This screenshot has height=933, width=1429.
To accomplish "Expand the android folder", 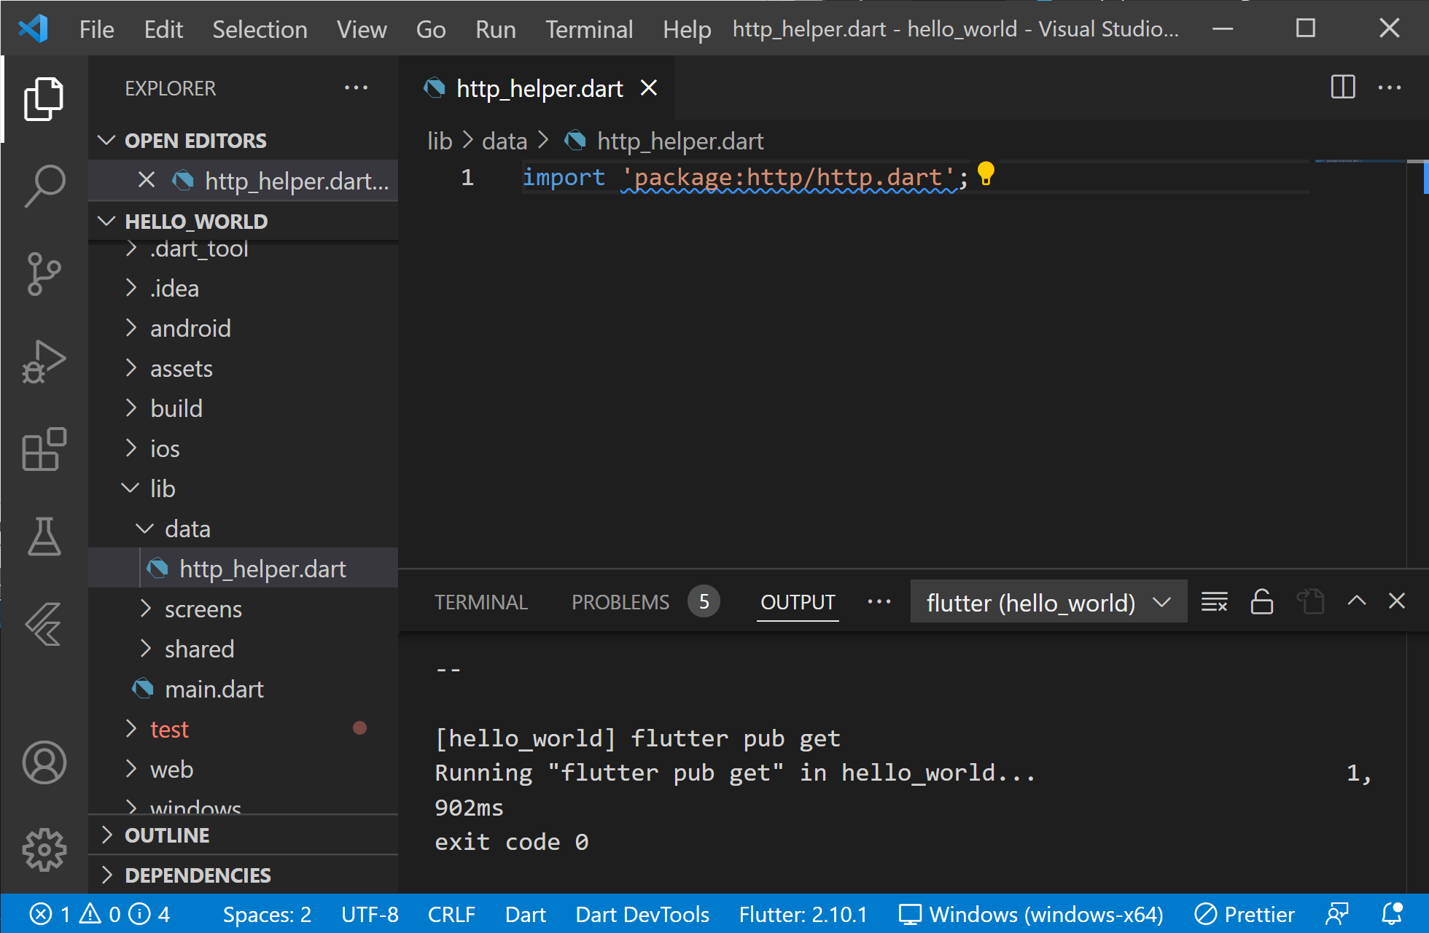I will (x=190, y=329).
